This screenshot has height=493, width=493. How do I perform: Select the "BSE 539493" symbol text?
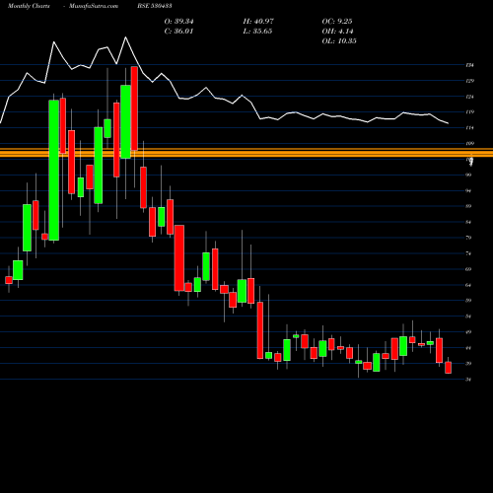click(155, 6)
